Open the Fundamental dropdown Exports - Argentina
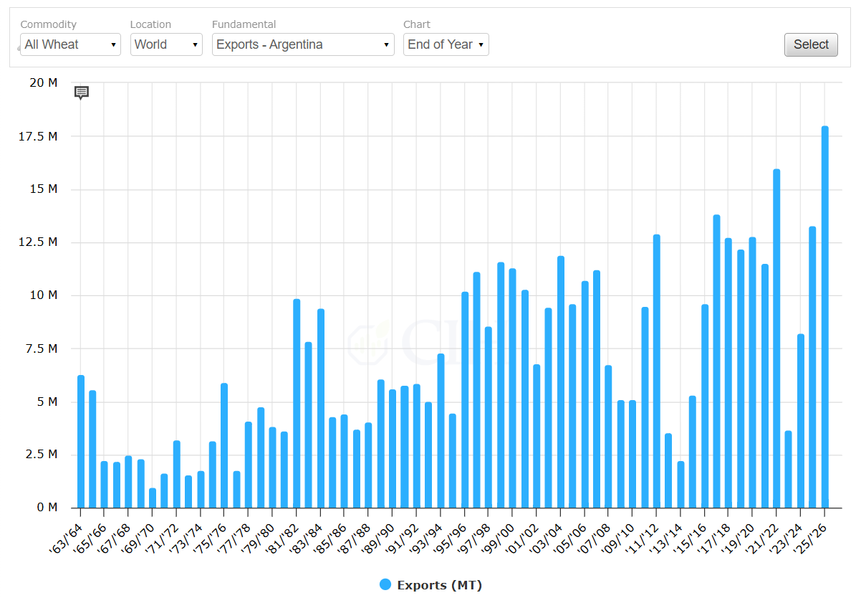Viewport: 861px width, 598px height. (304, 44)
